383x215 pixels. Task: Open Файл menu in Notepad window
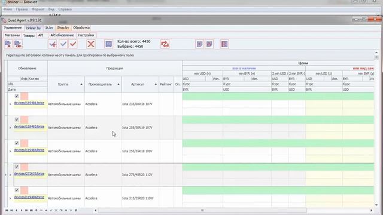pyautogui.click(x=8, y=10)
